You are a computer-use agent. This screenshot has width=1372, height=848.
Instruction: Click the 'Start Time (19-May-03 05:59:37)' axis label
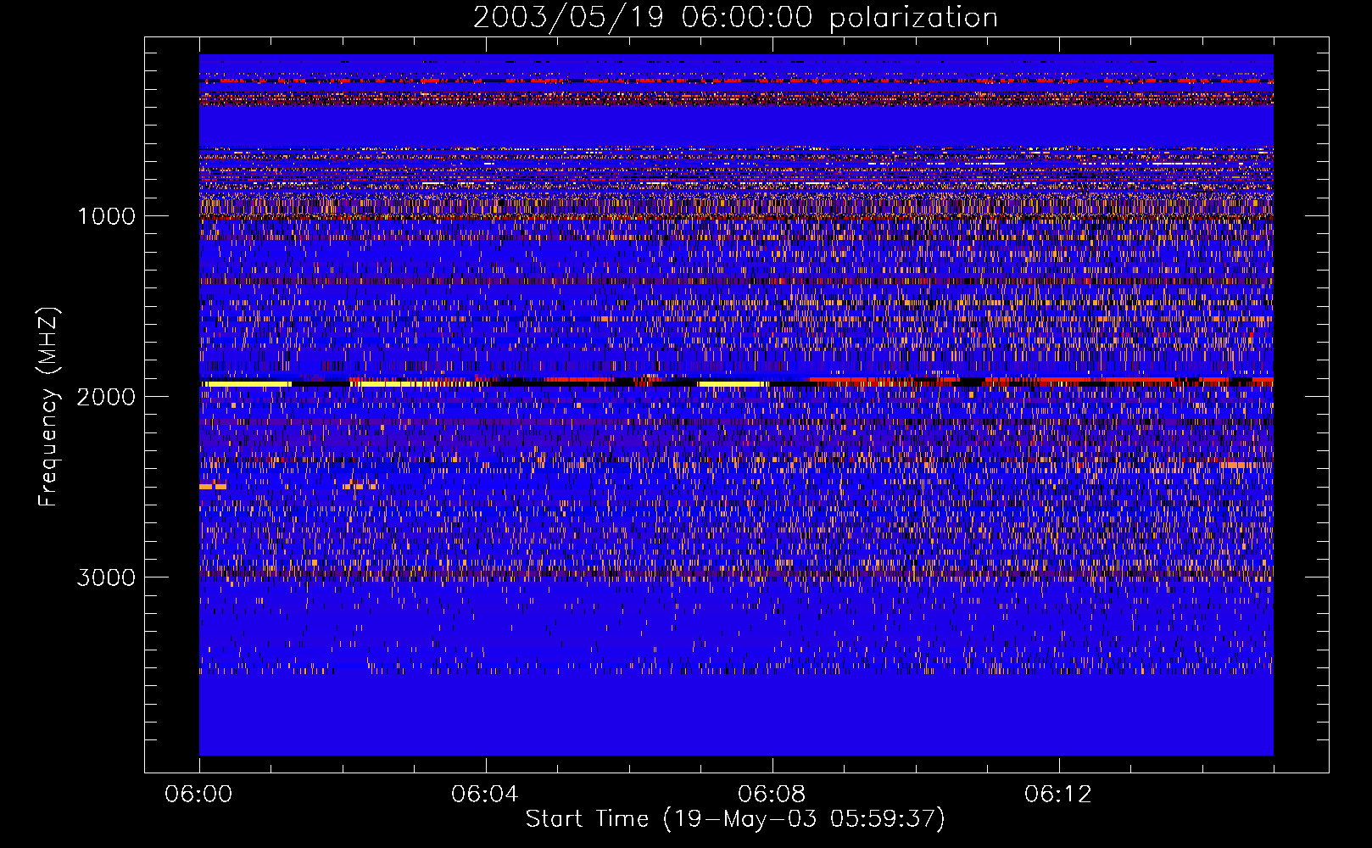(735, 818)
